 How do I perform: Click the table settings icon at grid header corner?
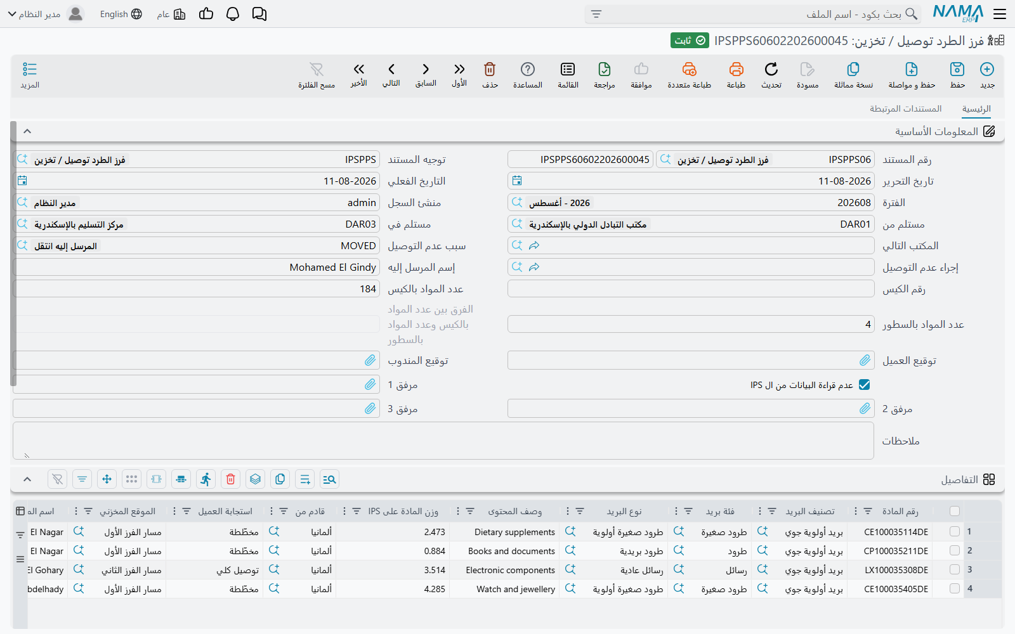point(20,511)
